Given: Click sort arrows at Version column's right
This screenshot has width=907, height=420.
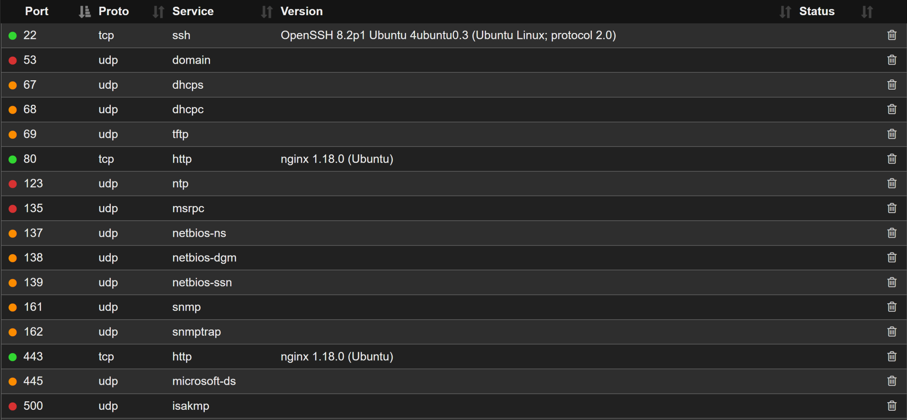Looking at the screenshot, I should pyautogui.click(x=785, y=12).
